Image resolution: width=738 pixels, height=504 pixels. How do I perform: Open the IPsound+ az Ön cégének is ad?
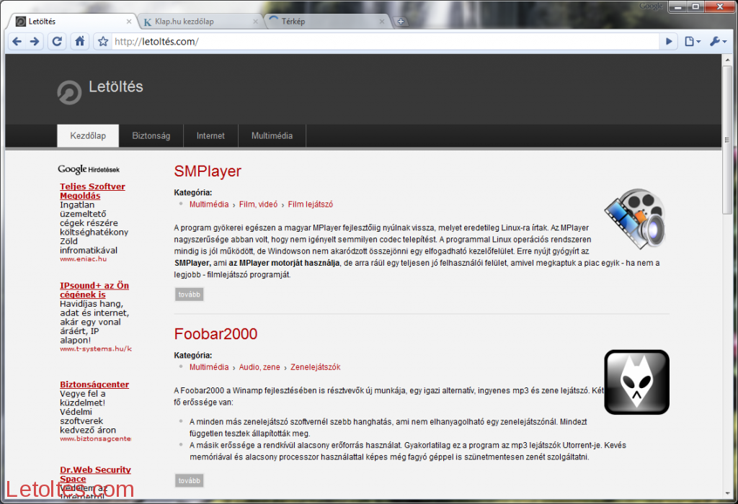[94, 290]
